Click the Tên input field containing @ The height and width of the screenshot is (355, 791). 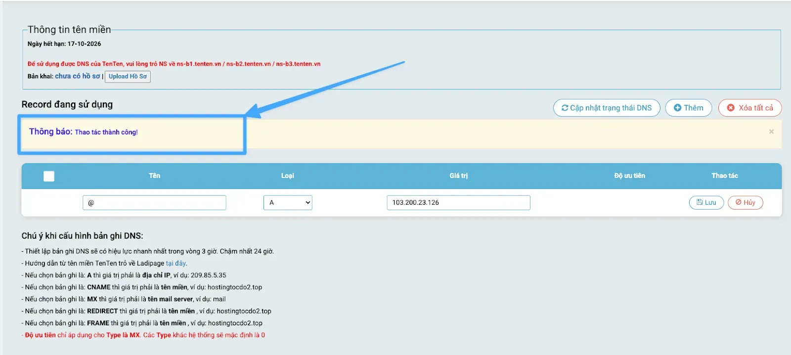154,203
